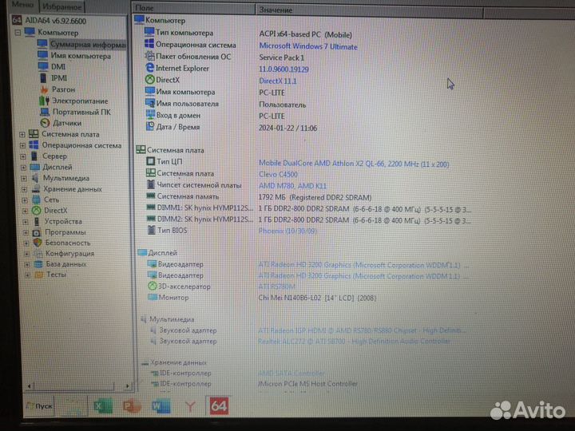The height and width of the screenshot is (431, 575).
Task: Expand the Сеть tree node
Action: pyautogui.click(x=25, y=200)
